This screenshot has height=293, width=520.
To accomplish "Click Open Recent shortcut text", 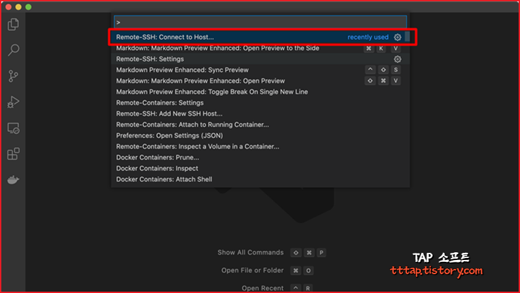I will pyautogui.click(x=263, y=288).
